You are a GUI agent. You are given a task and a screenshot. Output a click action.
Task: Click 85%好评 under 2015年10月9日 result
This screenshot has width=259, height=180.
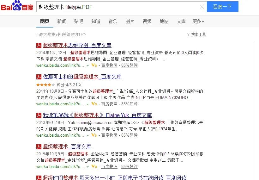[129, 166]
